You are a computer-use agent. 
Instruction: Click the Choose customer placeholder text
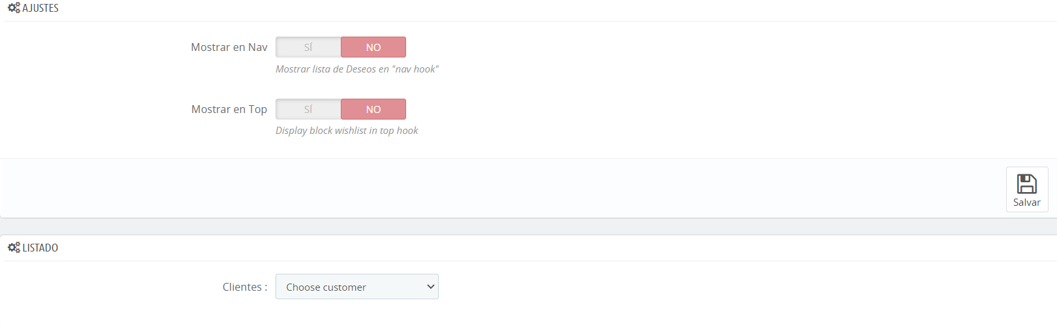(x=326, y=287)
